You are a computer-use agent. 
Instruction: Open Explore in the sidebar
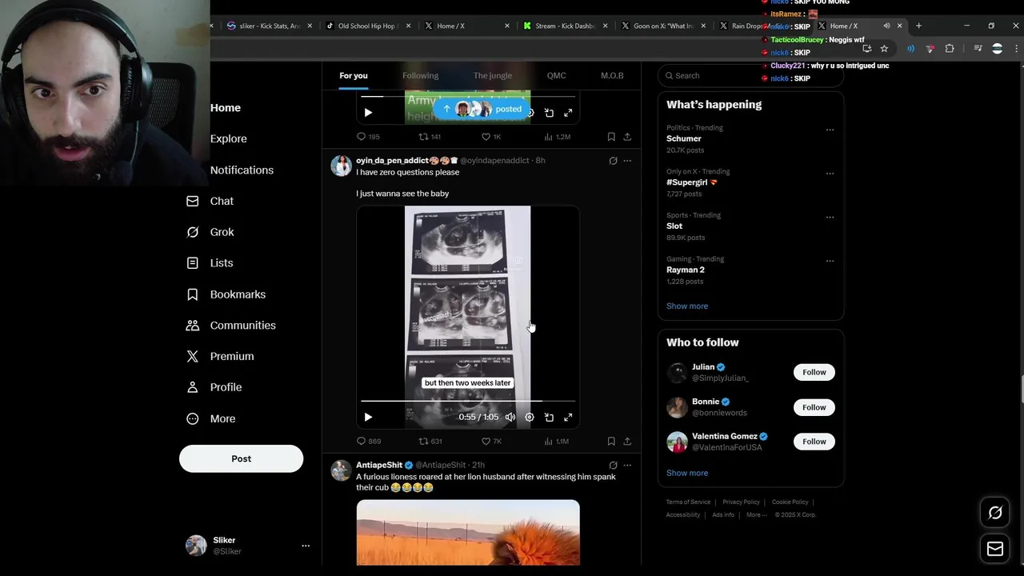coord(229,138)
